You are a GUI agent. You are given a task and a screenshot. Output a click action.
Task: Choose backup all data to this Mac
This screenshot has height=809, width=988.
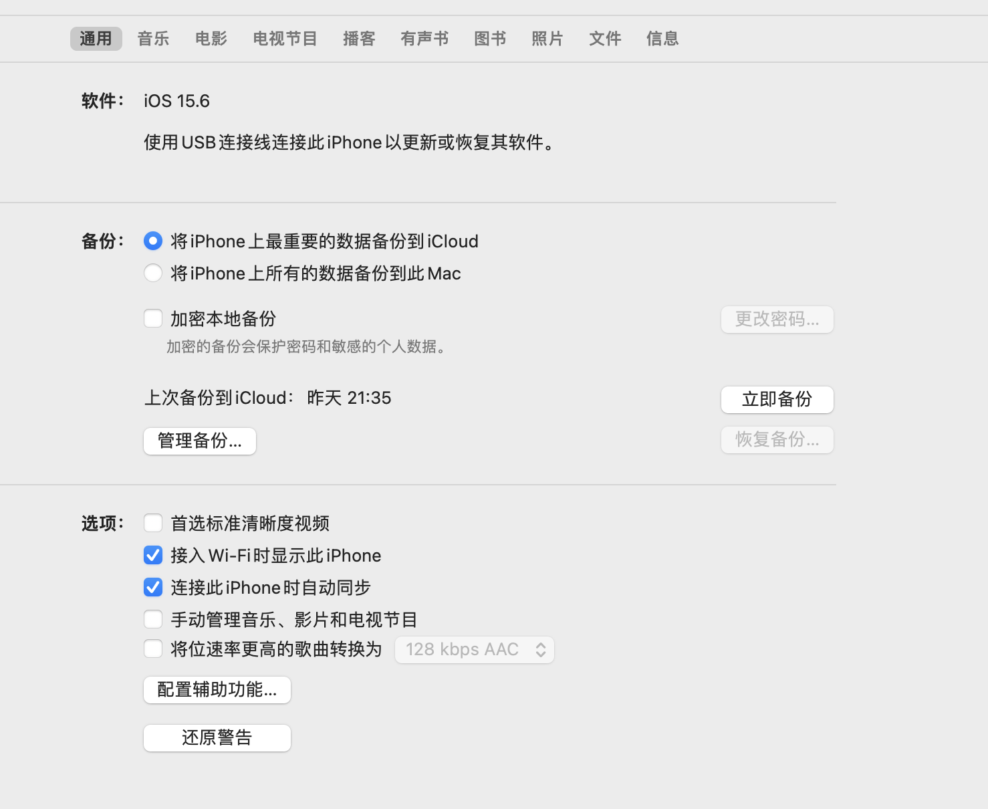pyautogui.click(x=153, y=273)
